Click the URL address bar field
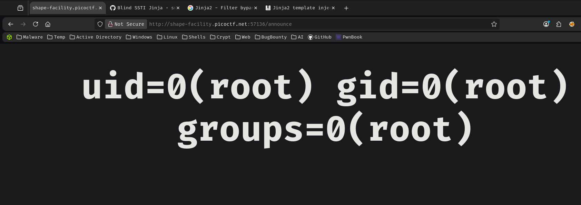Viewport: 581px width, 205px height. pos(311,24)
